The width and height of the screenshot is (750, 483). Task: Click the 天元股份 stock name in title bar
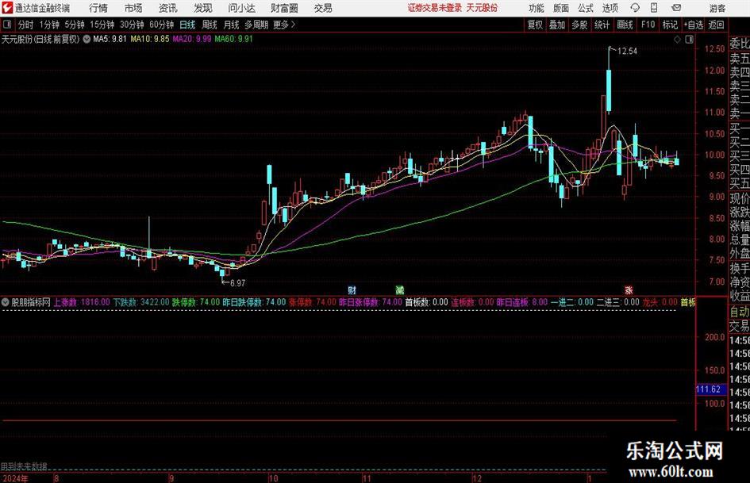coord(482,8)
